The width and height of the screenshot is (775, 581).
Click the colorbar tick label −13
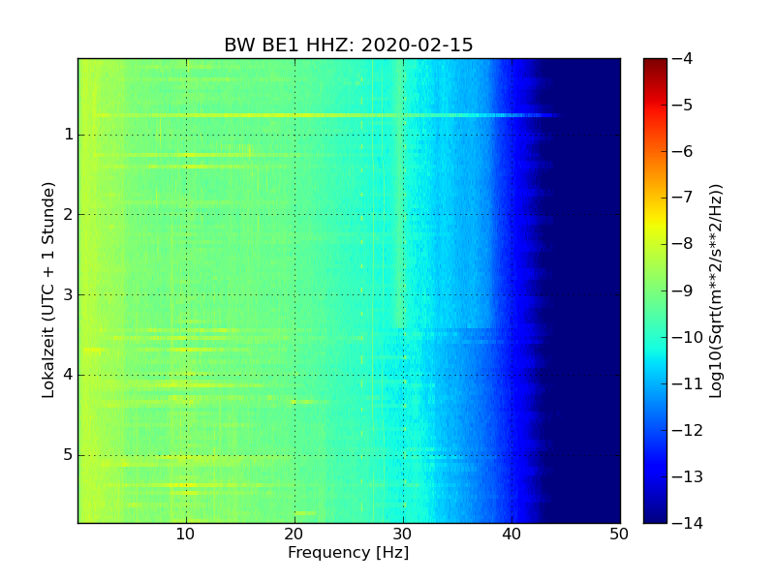tap(688, 476)
